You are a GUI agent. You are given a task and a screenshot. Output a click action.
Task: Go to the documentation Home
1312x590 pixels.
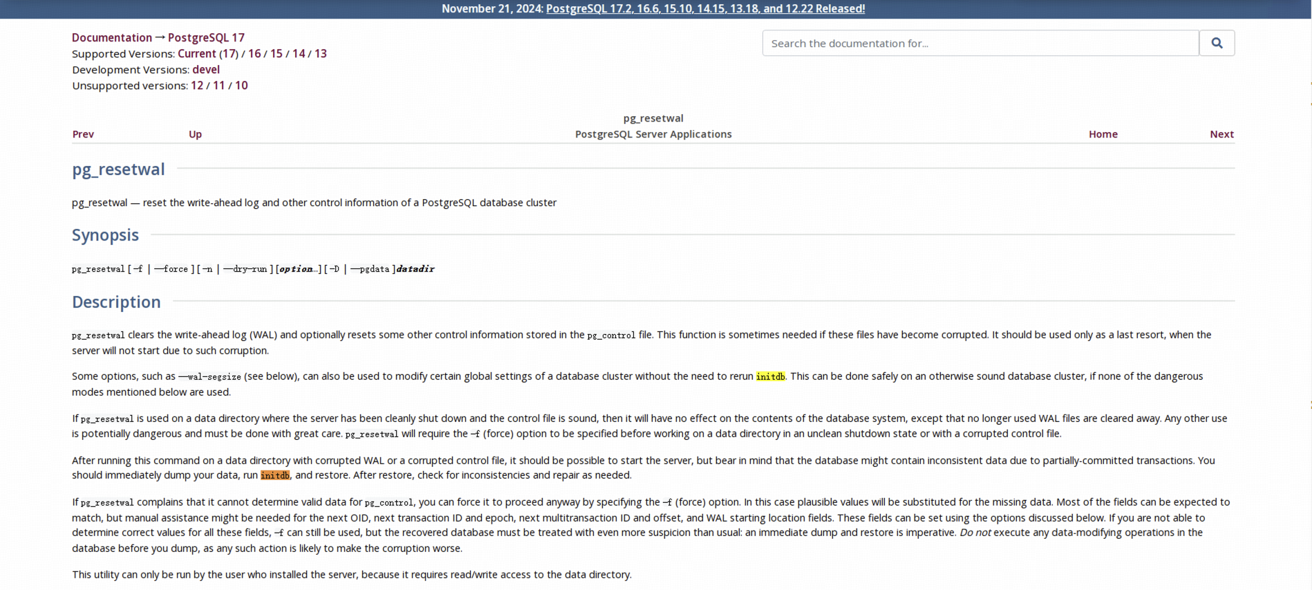[x=1103, y=134]
